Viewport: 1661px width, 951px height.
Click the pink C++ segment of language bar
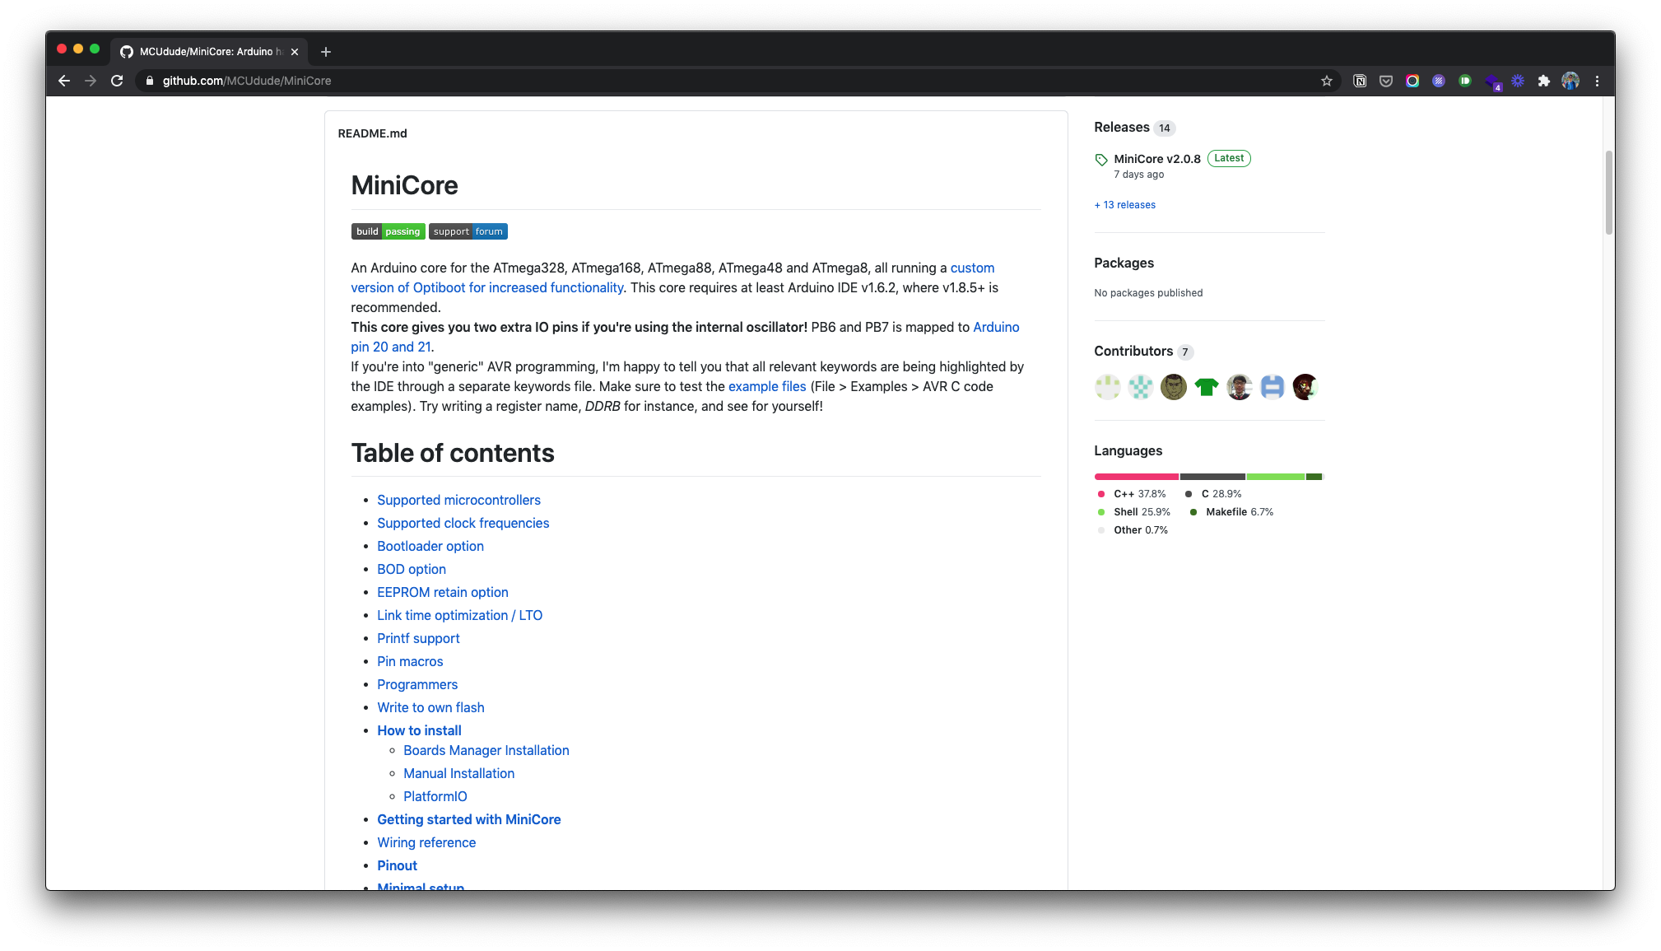click(1137, 477)
